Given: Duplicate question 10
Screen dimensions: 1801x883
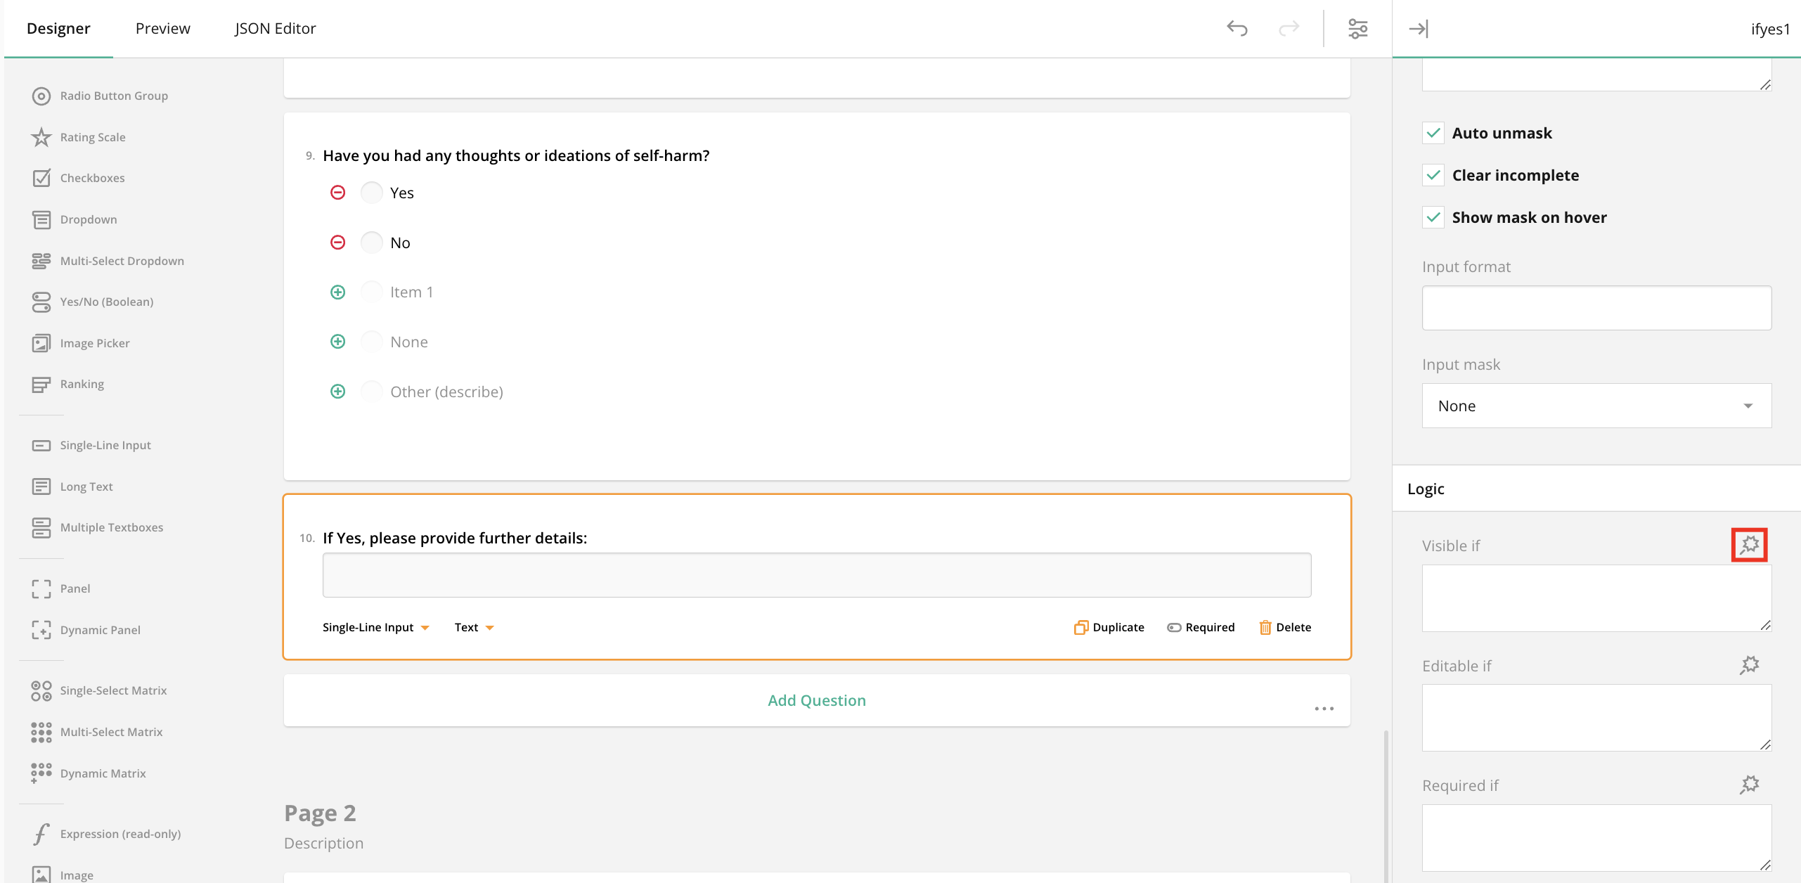Looking at the screenshot, I should click(x=1109, y=627).
